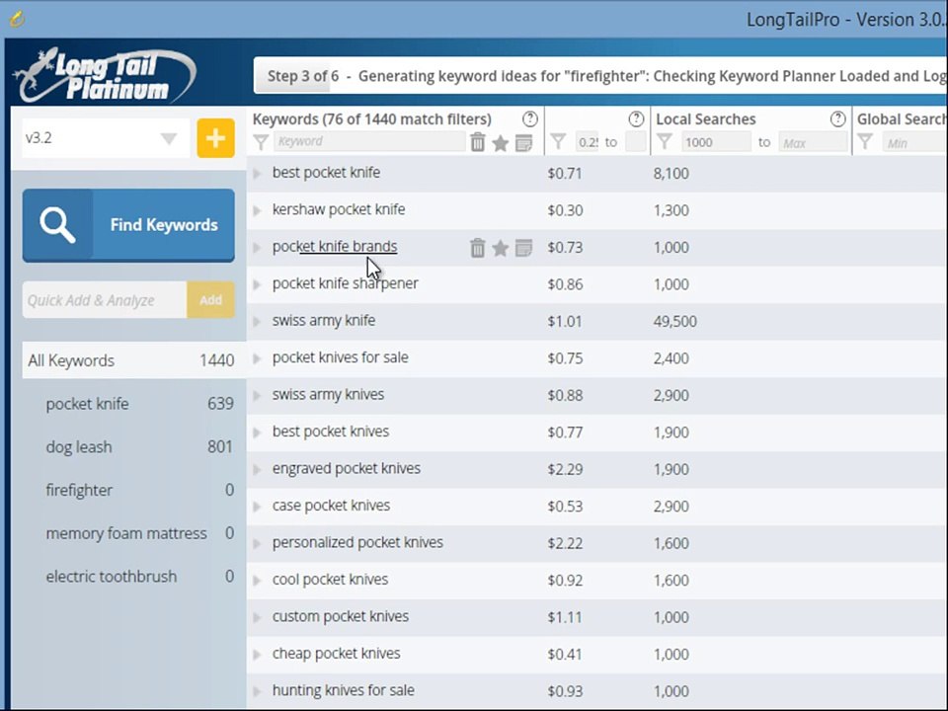Delete pocket knife brands with its trash icon
This screenshot has width=948, height=711.
coord(478,248)
